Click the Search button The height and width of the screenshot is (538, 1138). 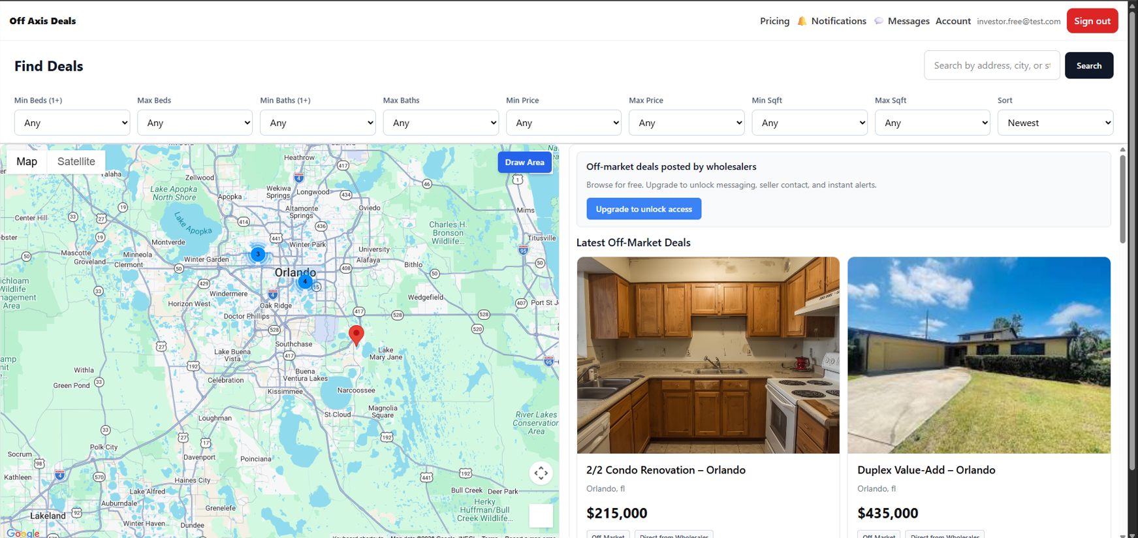[x=1088, y=65]
